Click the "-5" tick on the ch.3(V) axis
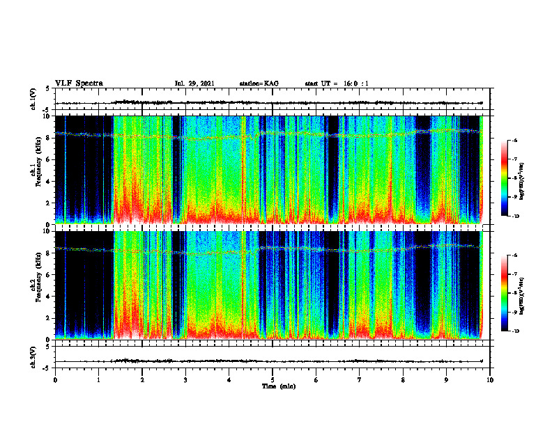The width and height of the screenshot is (552, 426). click(x=47, y=368)
